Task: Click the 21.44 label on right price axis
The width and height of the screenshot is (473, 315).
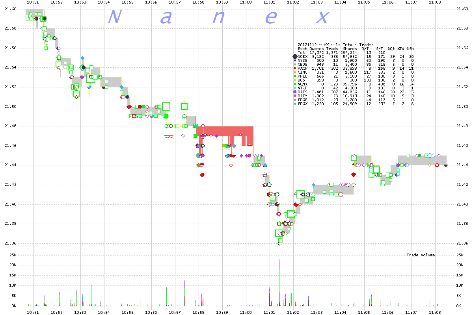Action: (x=463, y=165)
